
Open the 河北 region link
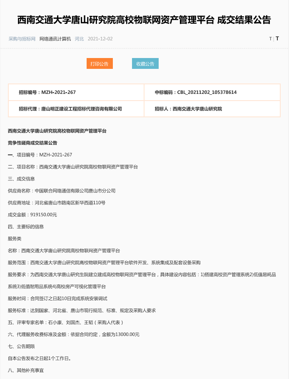pos(79,39)
